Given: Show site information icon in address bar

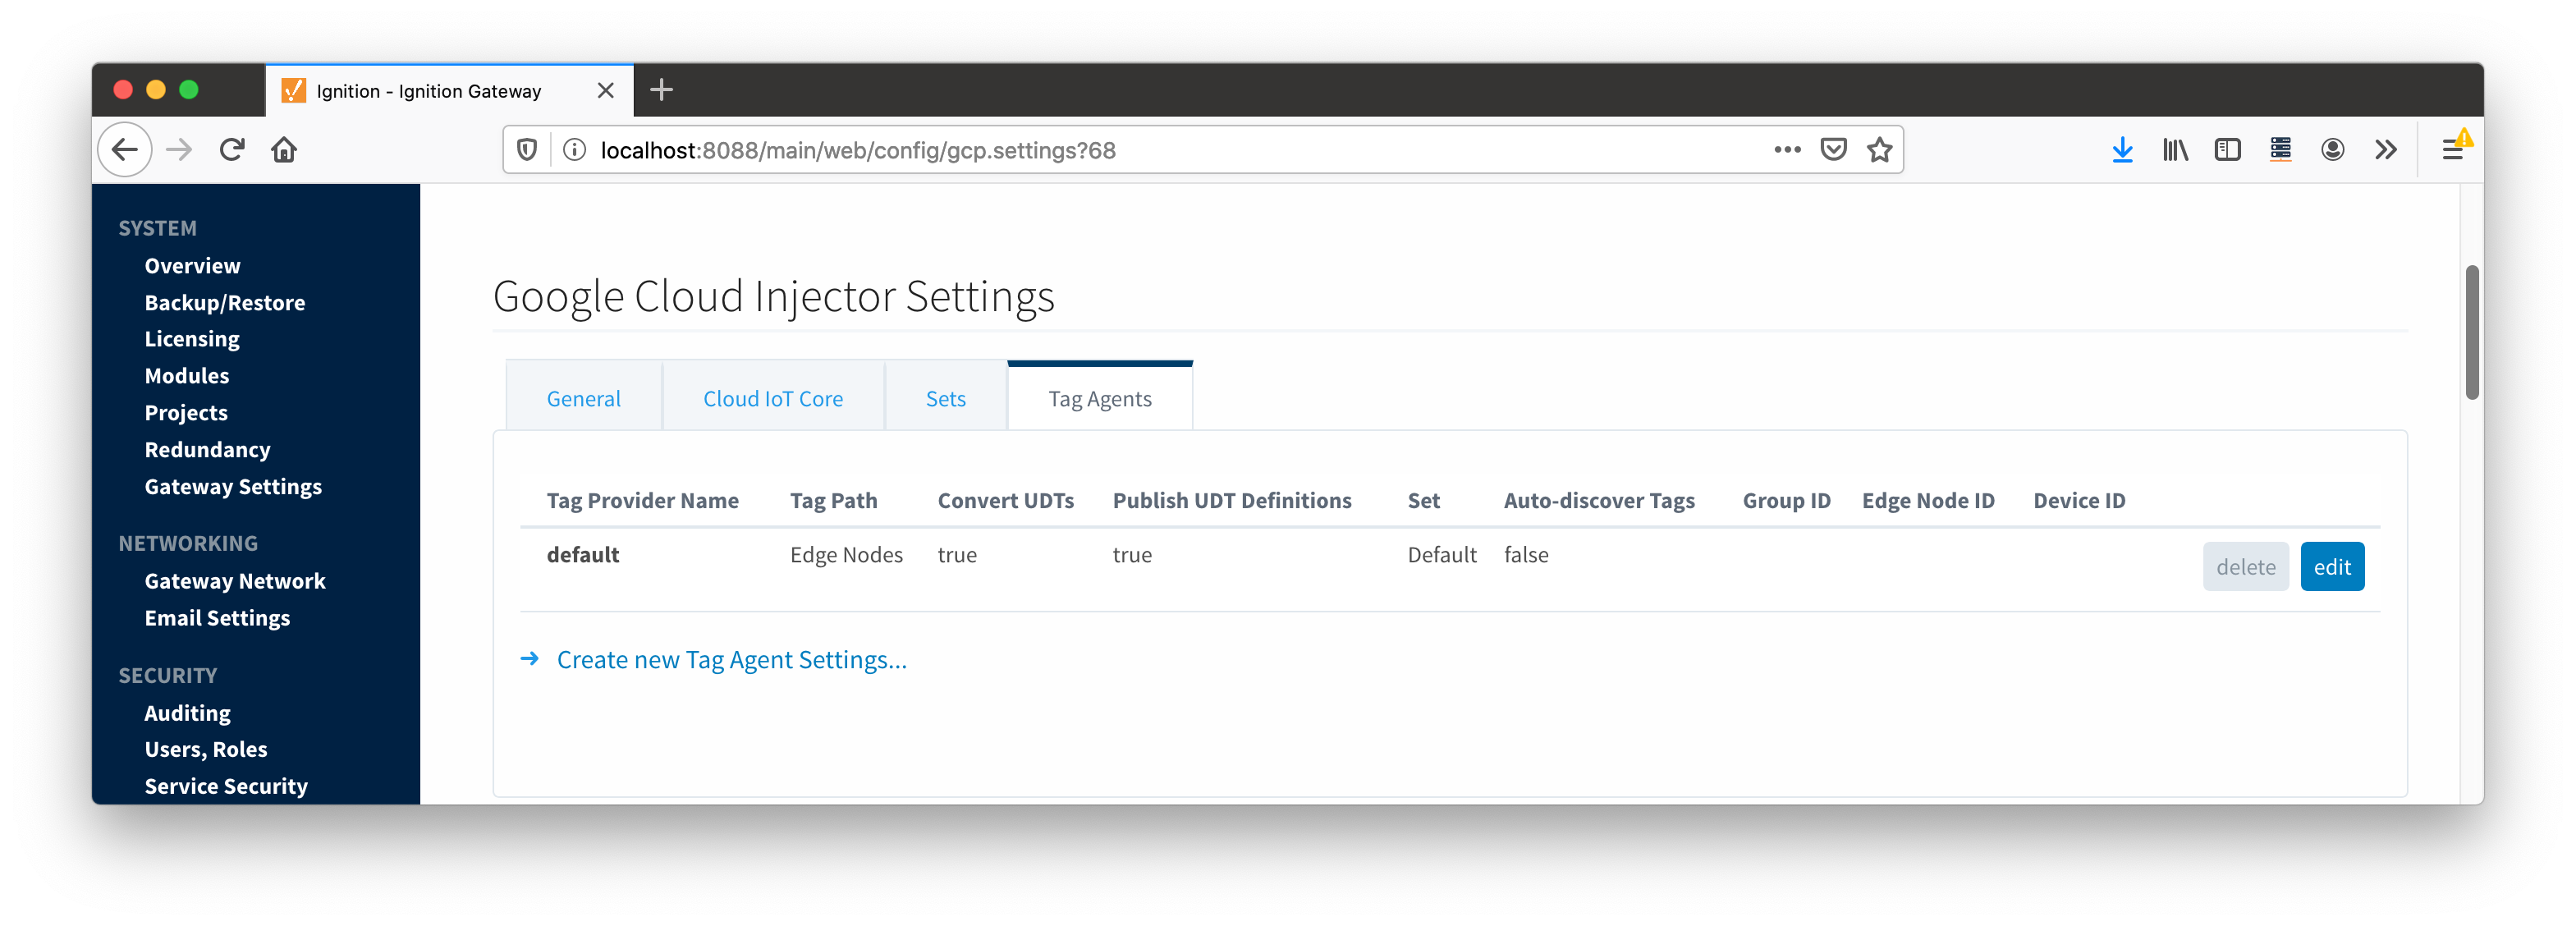Looking at the screenshot, I should point(574,150).
